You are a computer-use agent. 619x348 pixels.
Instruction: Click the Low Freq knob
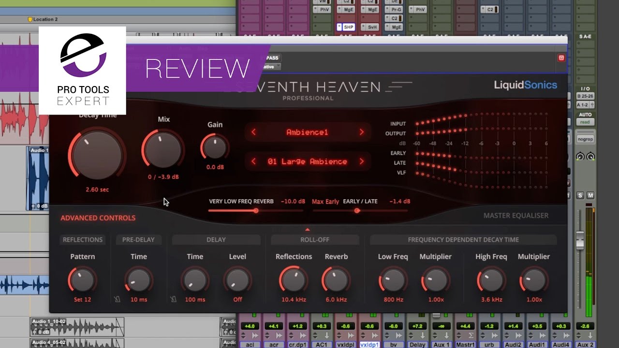[393, 280]
